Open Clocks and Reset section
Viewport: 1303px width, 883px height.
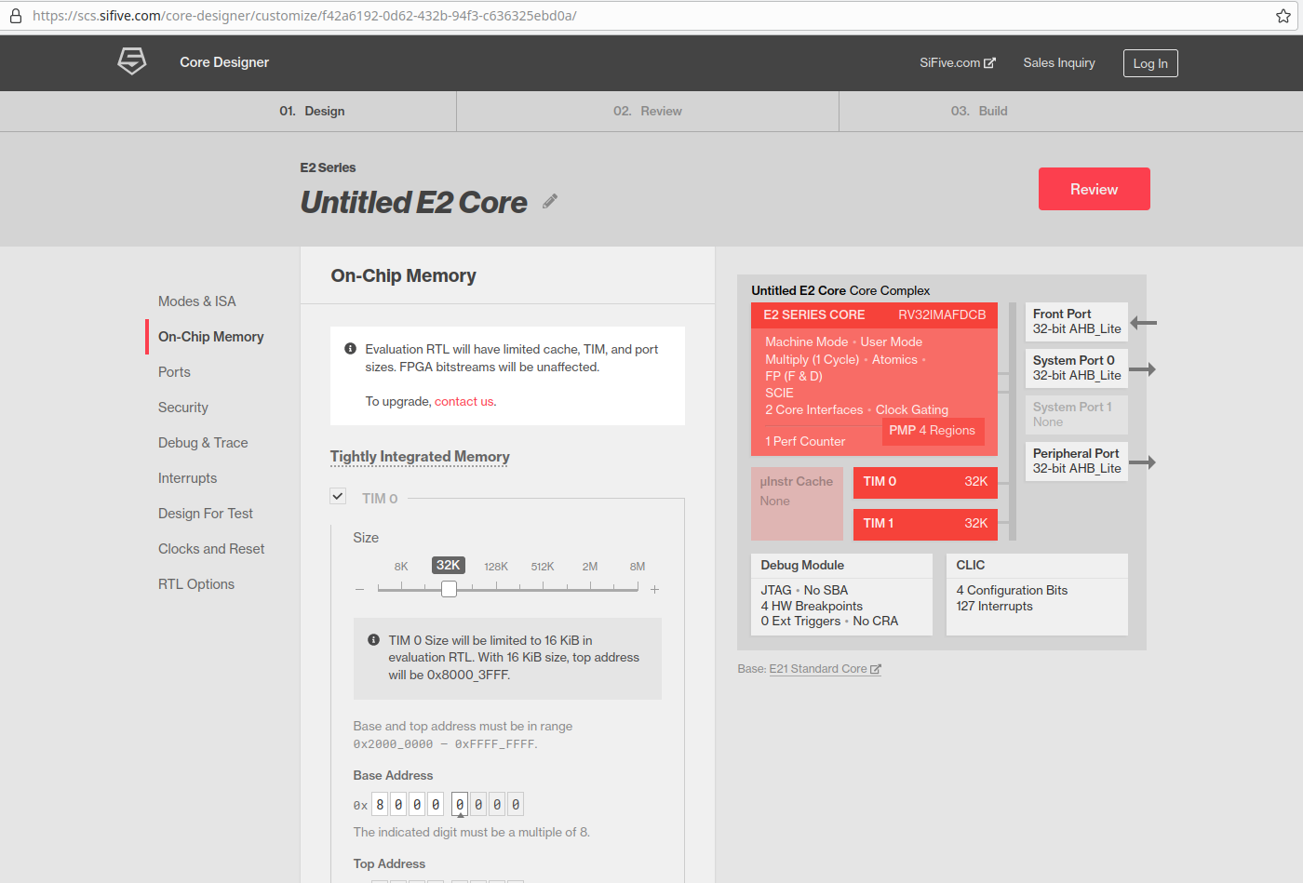coord(211,549)
